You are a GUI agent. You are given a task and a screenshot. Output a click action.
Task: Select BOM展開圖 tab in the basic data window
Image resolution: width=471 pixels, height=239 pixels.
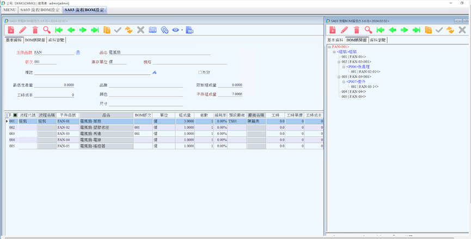35,40
